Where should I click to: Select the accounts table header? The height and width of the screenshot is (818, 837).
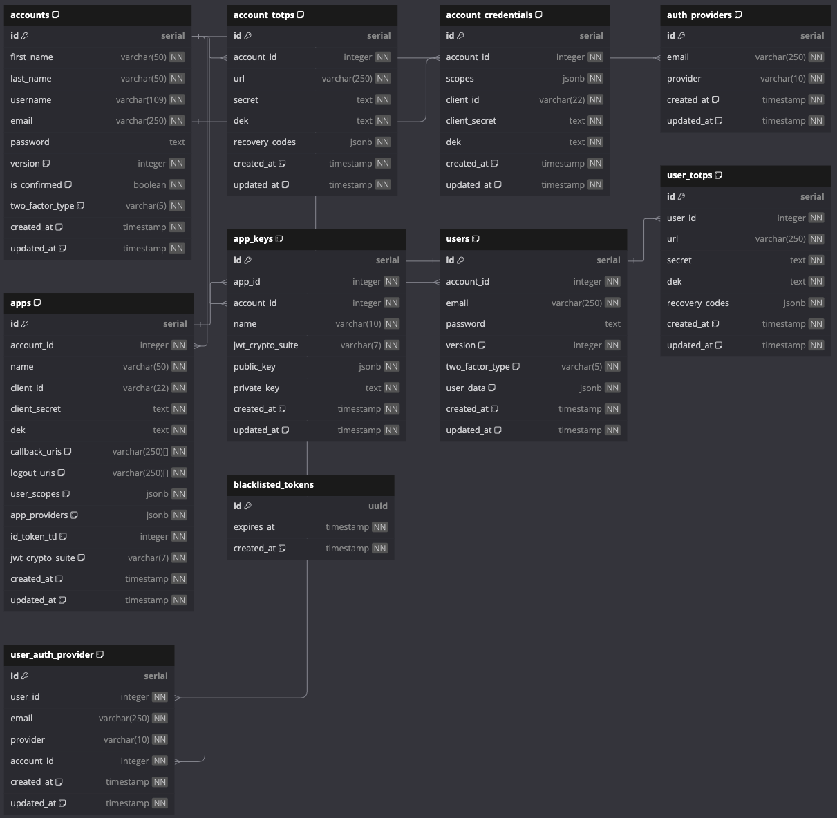tap(97, 15)
